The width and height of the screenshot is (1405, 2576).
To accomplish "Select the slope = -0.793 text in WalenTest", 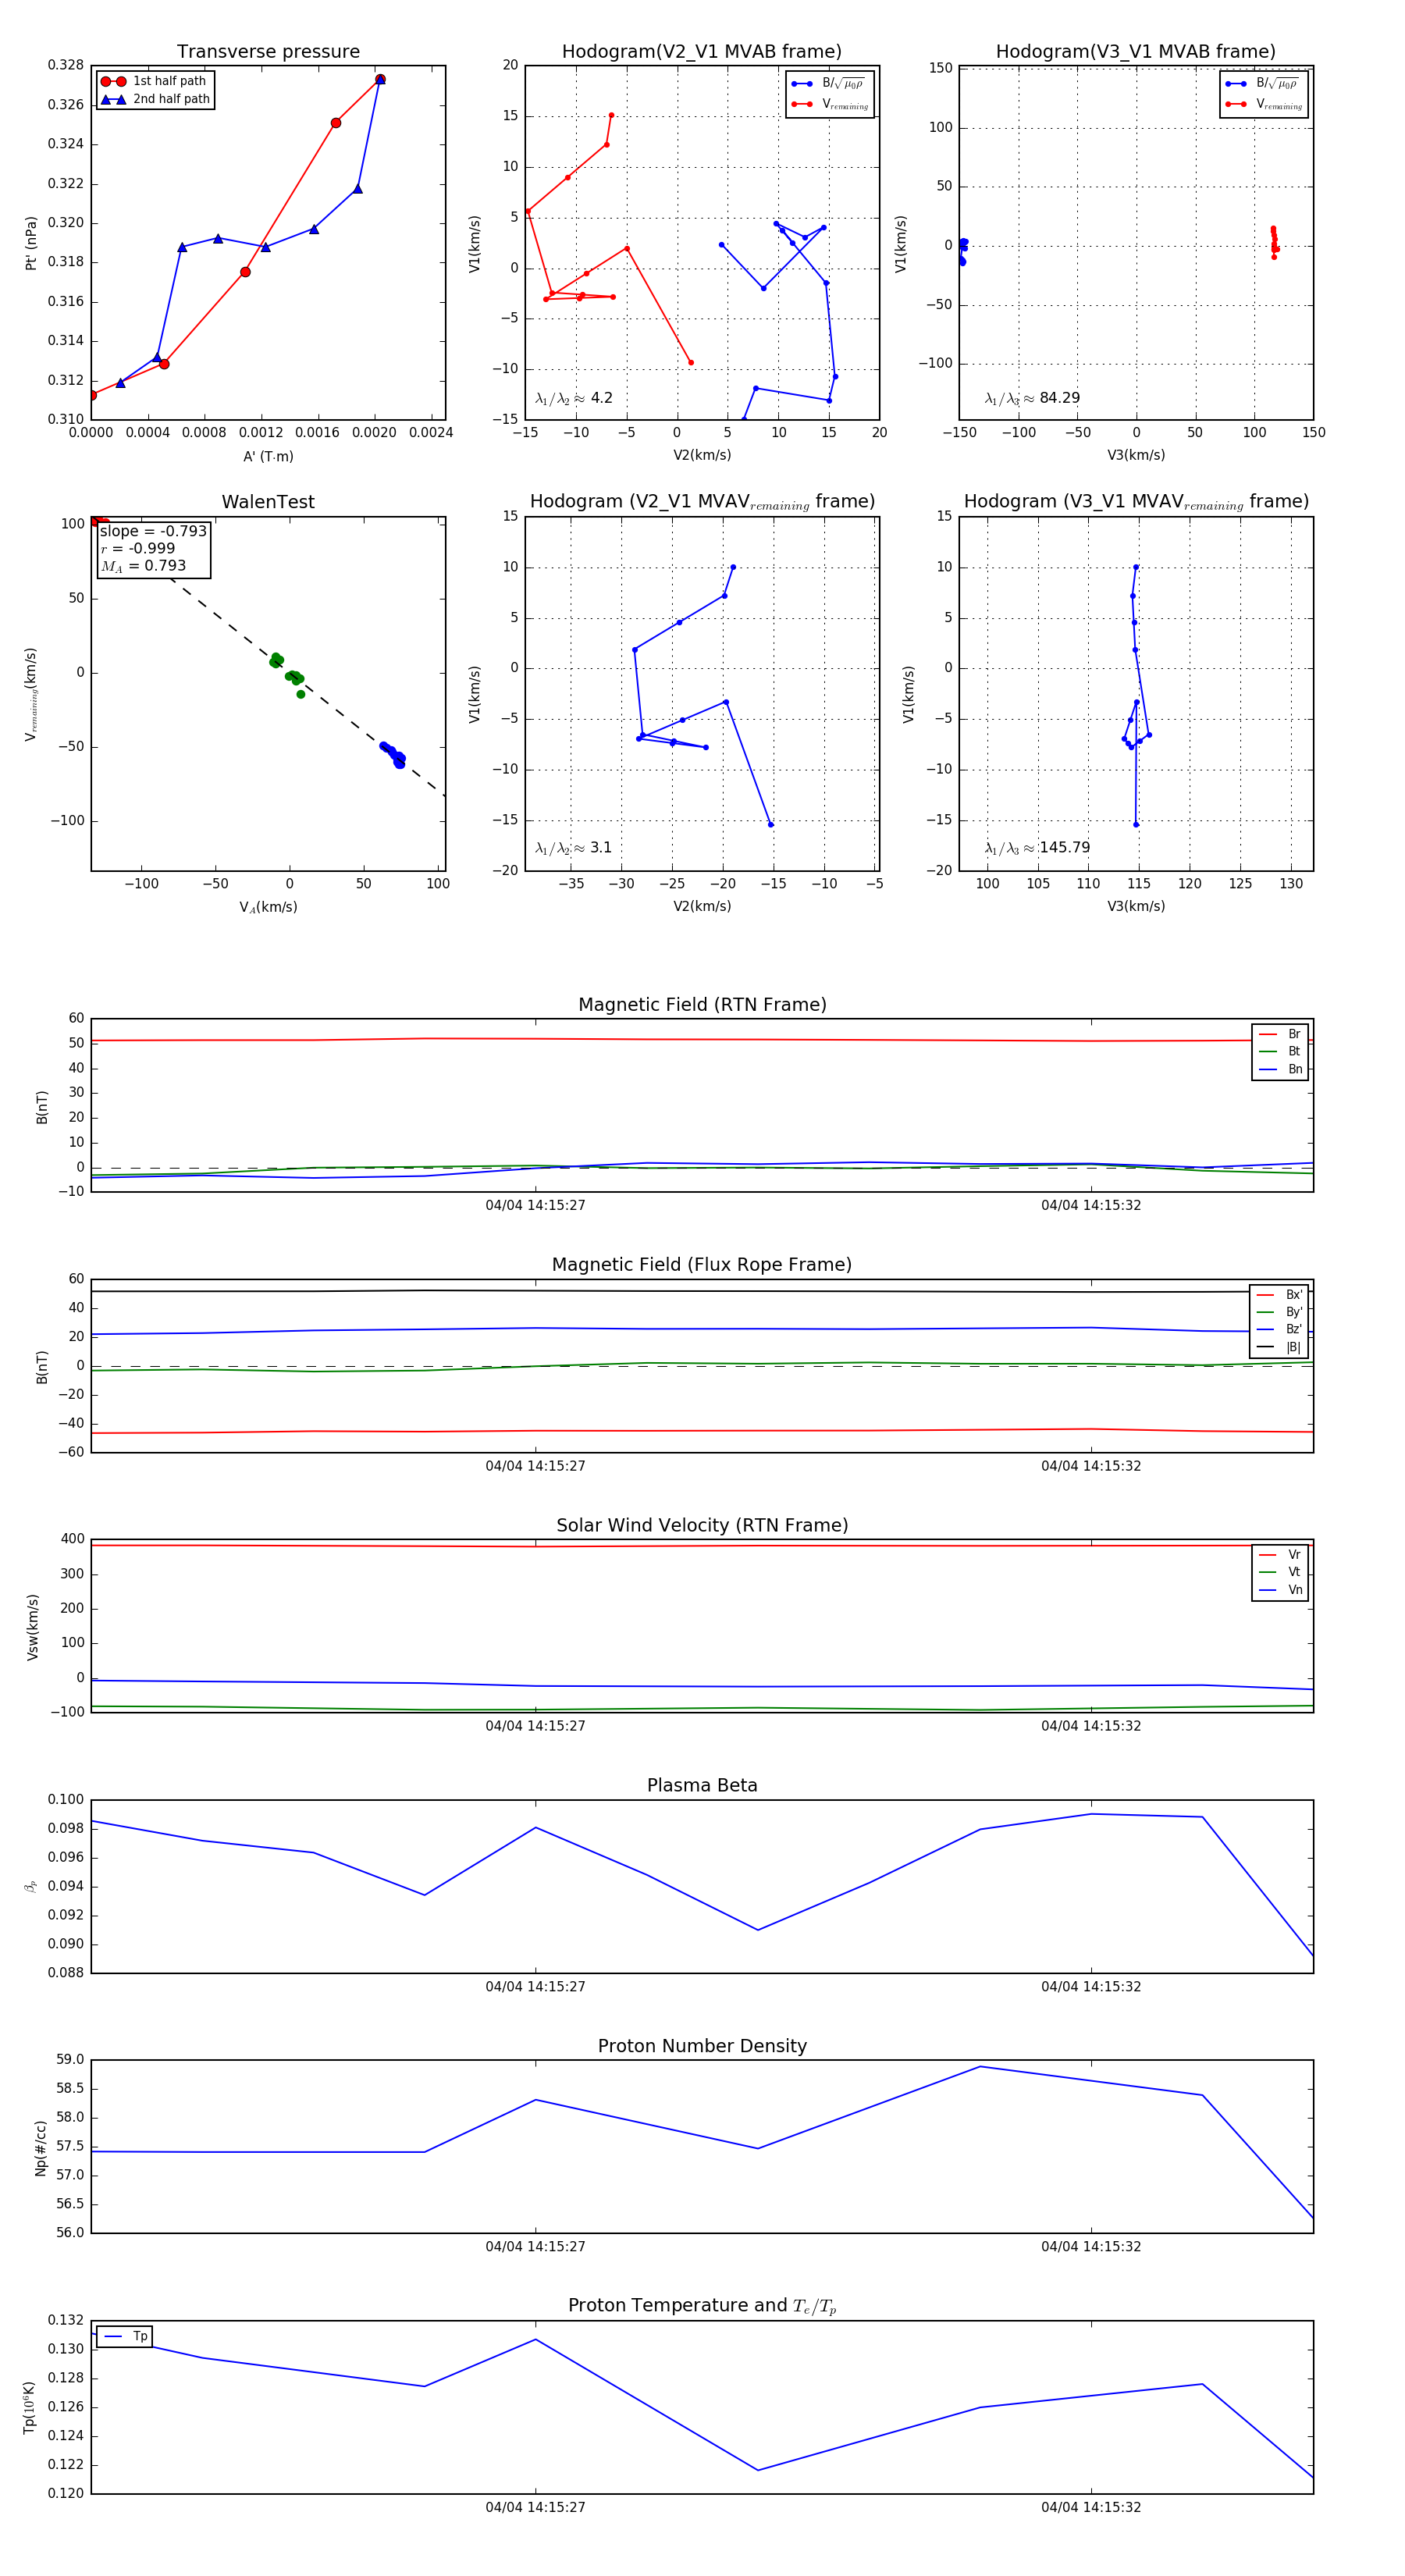I will [153, 531].
